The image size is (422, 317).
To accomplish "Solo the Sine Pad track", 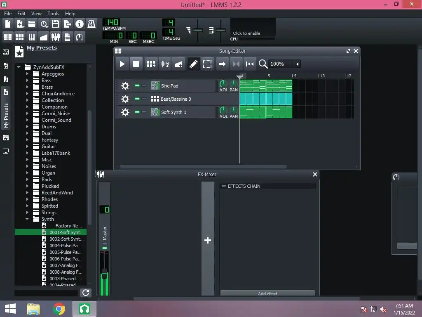I will tap(144, 85).
